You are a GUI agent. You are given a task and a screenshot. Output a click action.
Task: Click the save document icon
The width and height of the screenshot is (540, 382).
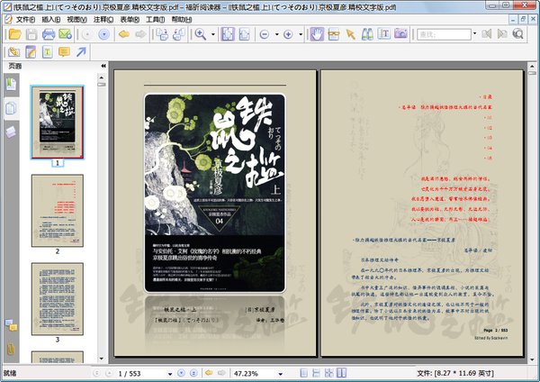point(30,34)
